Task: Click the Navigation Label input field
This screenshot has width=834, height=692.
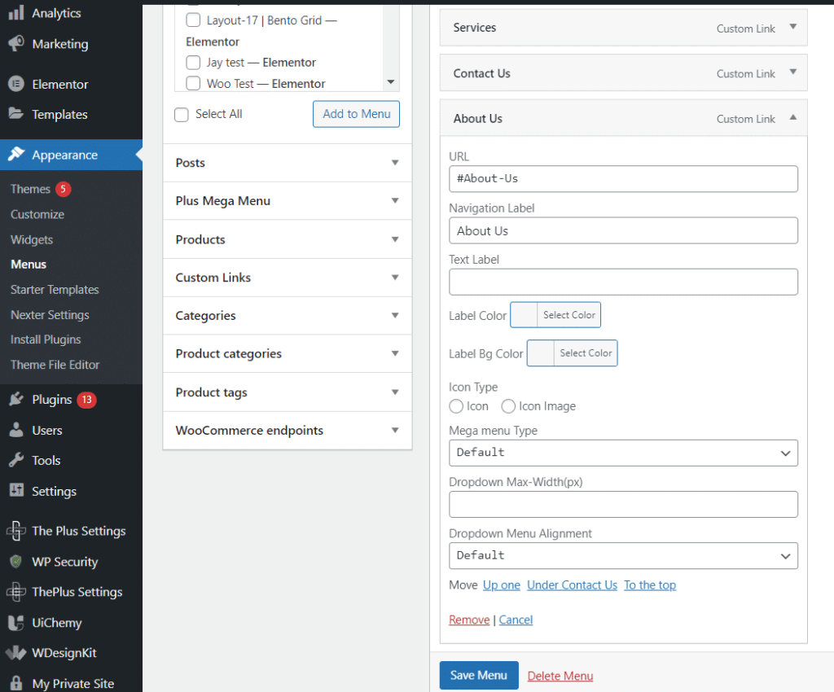Action: pos(623,230)
